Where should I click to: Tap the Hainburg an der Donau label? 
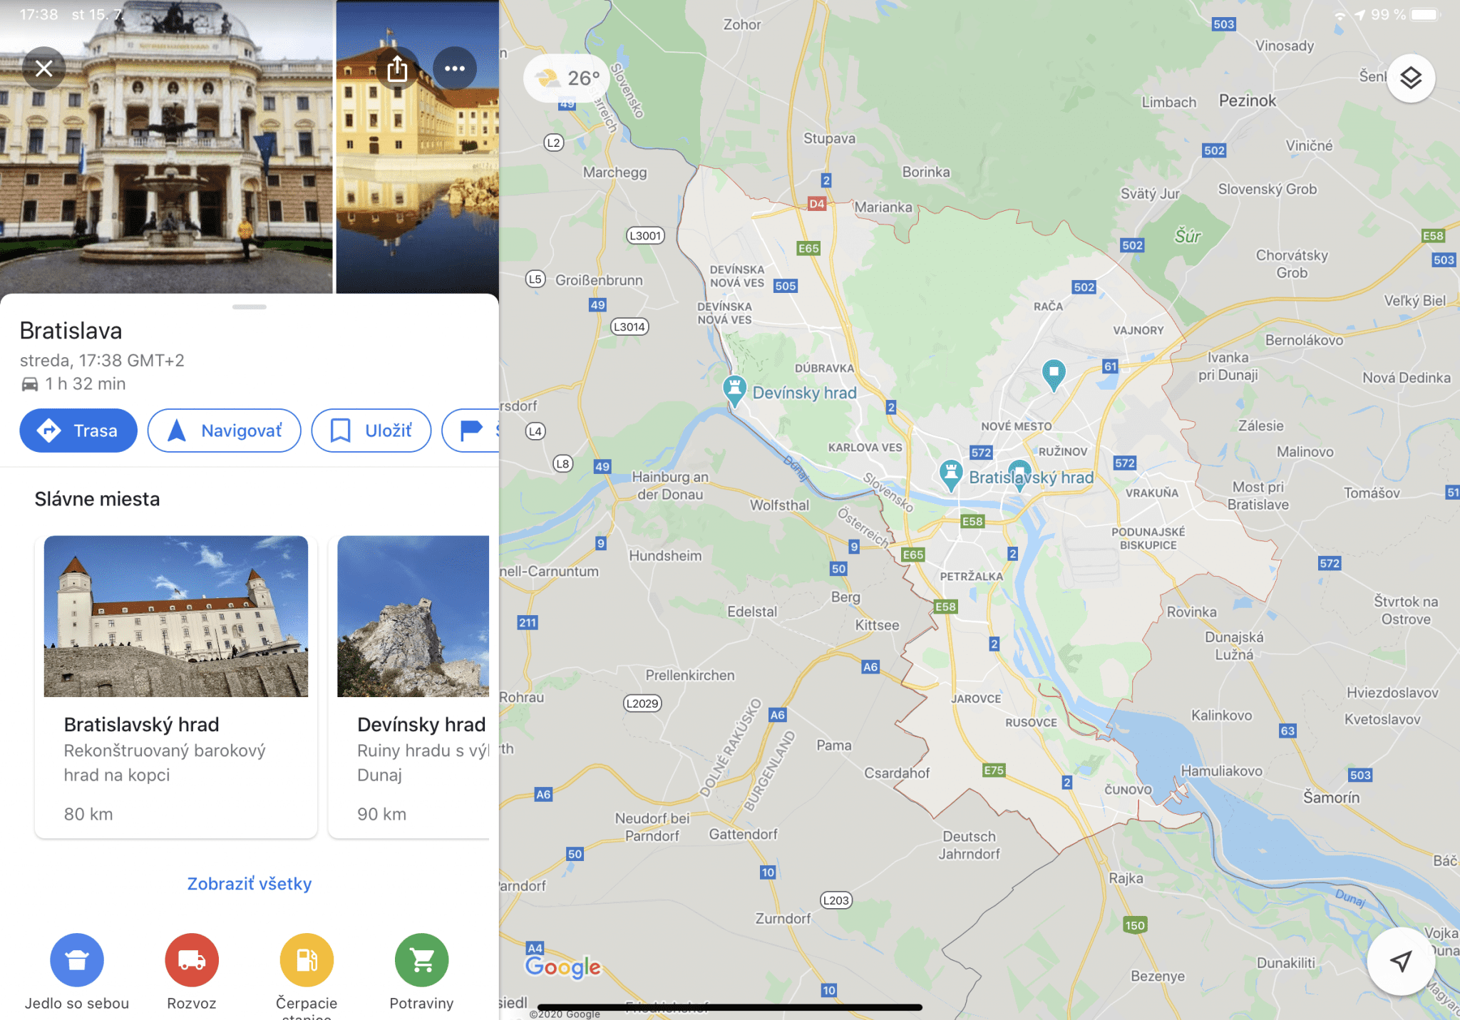coord(670,485)
